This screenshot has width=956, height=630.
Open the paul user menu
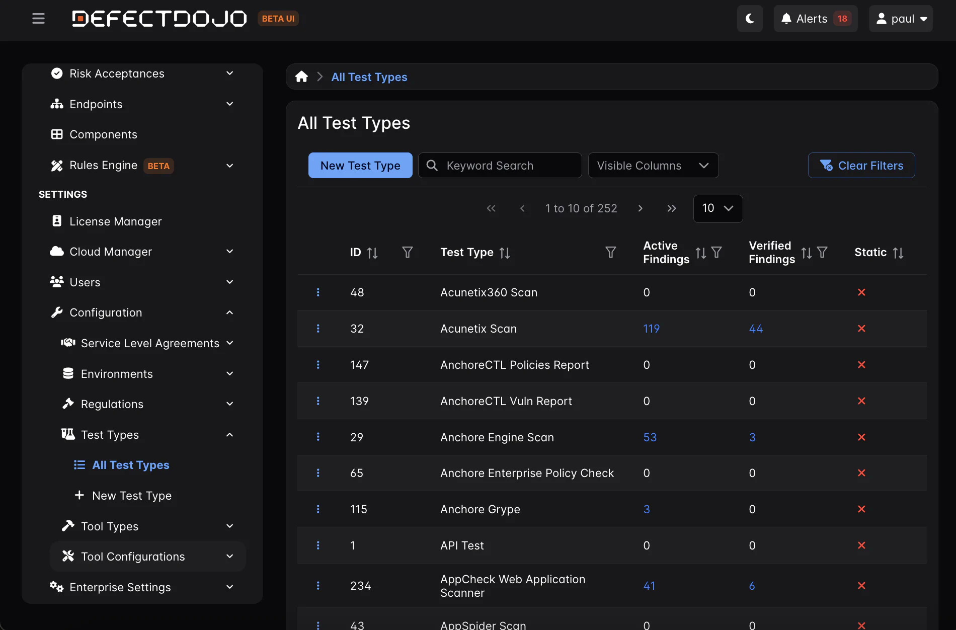click(x=901, y=19)
